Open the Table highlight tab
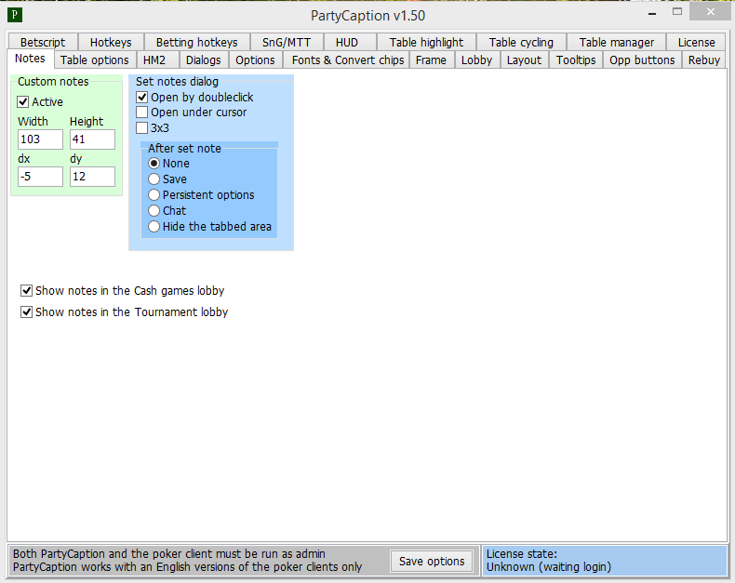735x583 pixels. 426,42
